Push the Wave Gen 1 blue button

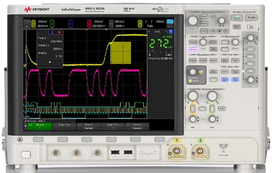coord(225,80)
